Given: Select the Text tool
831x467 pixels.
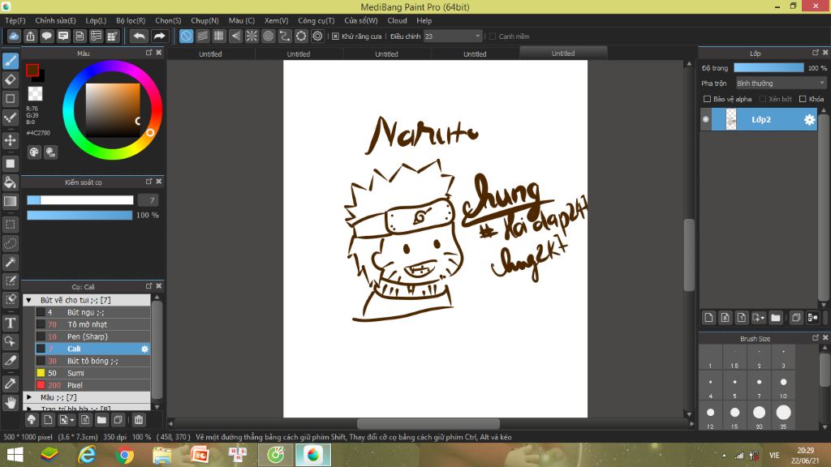Looking at the screenshot, I should pyautogui.click(x=11, y=323).
